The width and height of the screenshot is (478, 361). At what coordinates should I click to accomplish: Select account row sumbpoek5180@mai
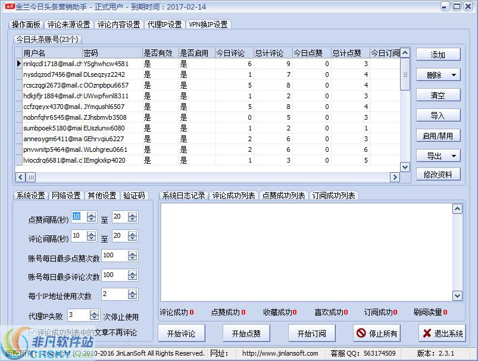coord(207,128)
